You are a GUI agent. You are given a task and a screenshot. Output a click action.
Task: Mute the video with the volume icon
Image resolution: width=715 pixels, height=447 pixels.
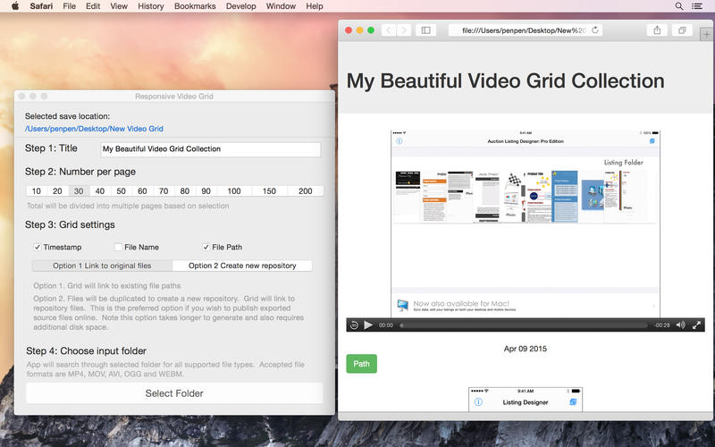pyautogui.click(x=680, y=325)
